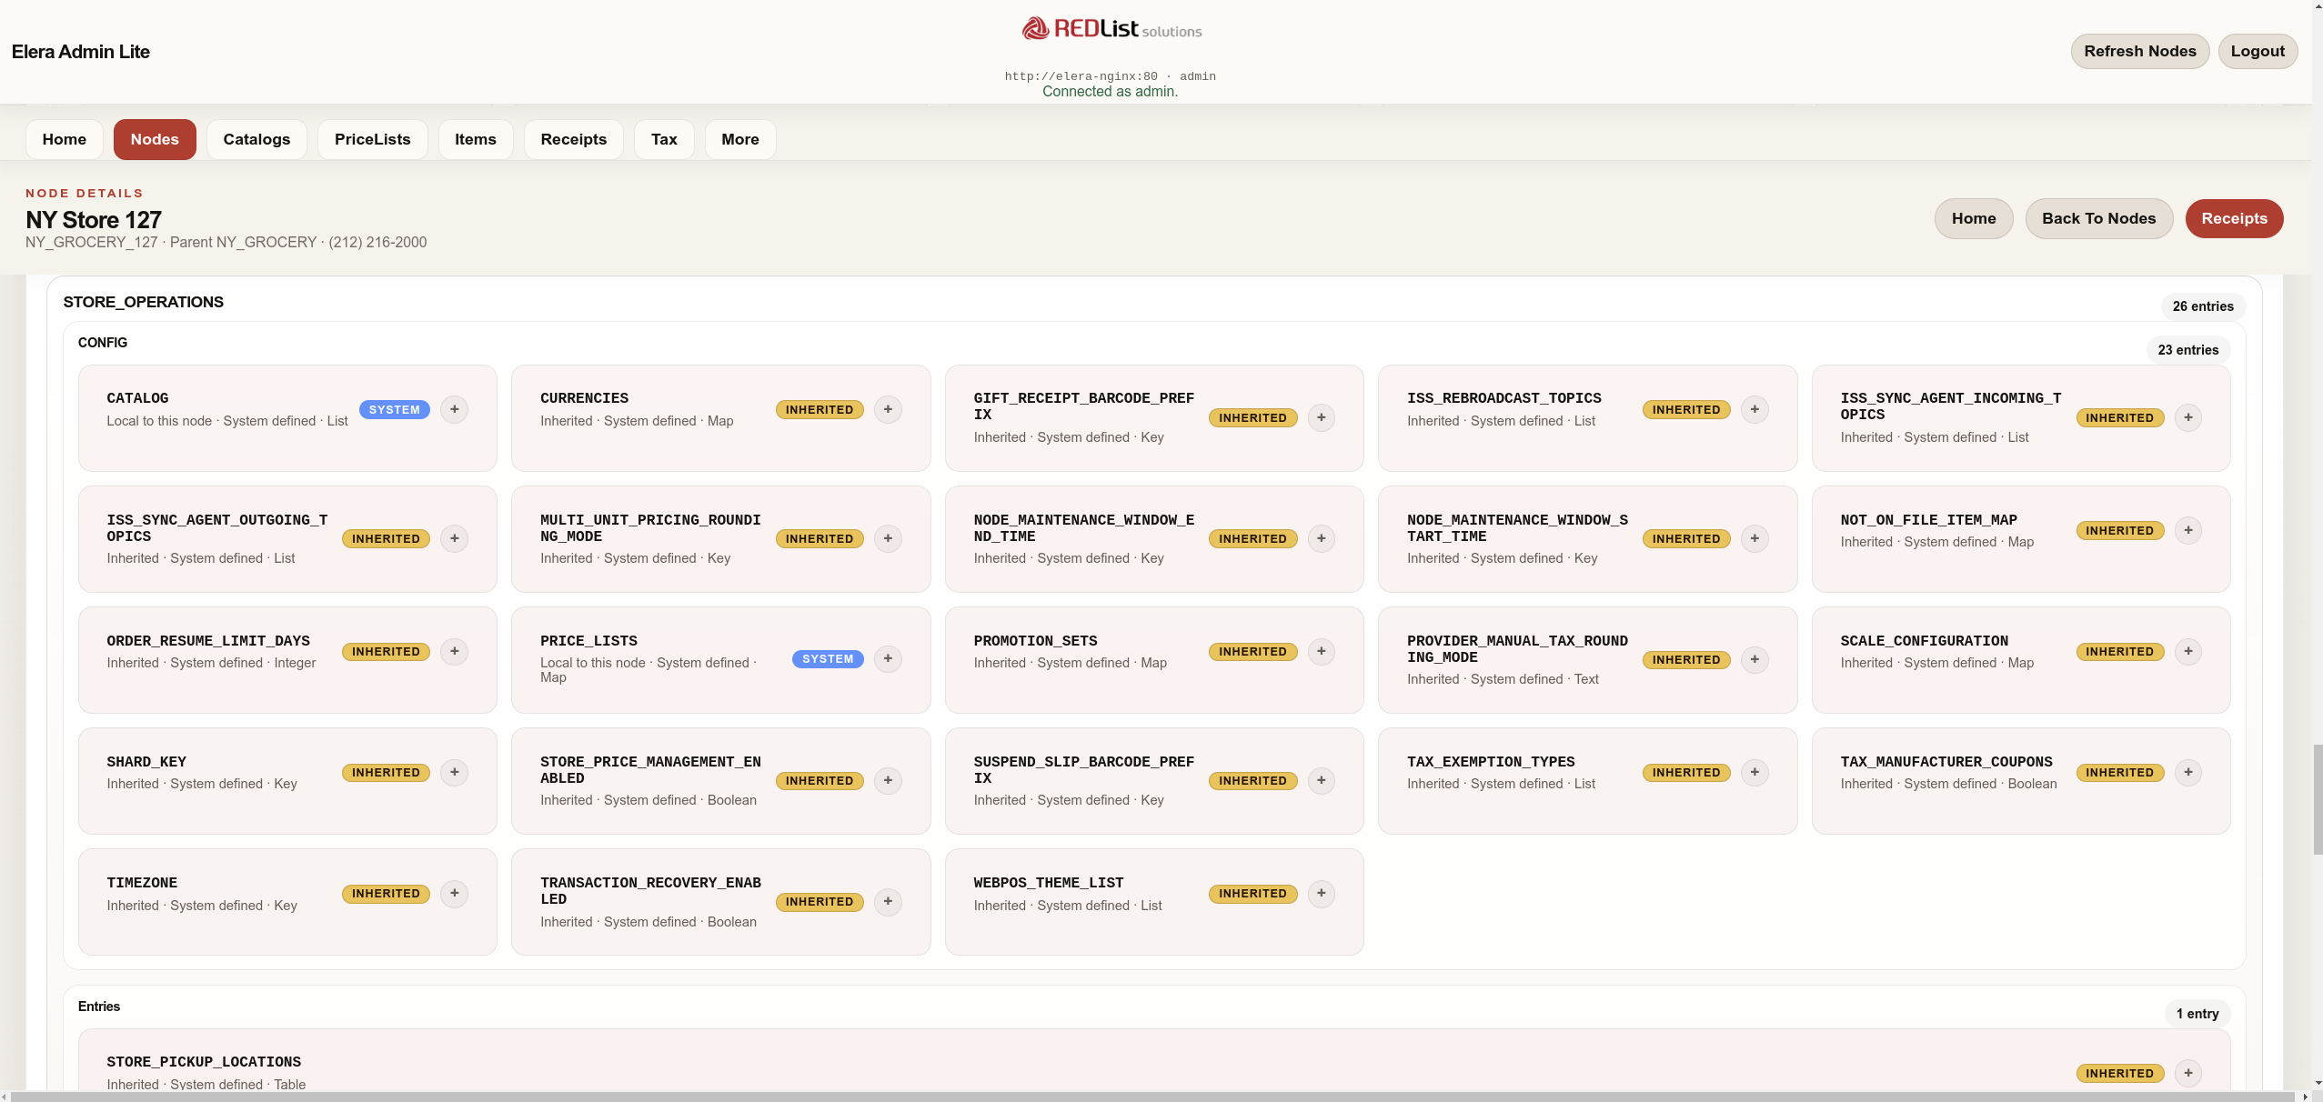Click plus icon on SHARD_KEY card
The image size is (2323, 1102).
(x=454, y=772)
